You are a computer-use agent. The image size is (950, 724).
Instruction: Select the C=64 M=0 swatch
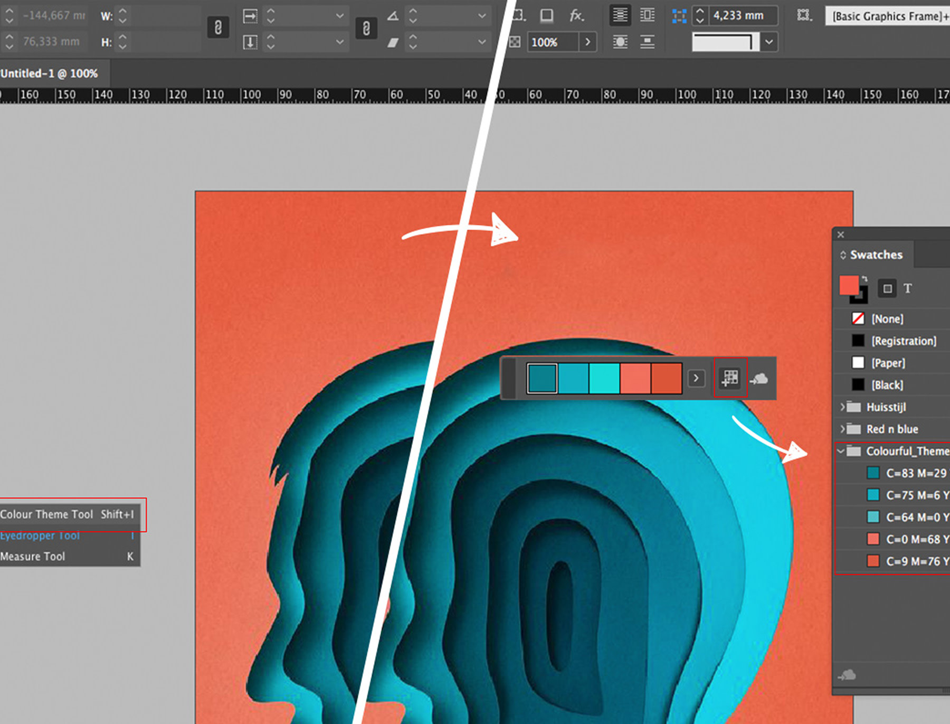pyautogui.click(x=892, y=517)
